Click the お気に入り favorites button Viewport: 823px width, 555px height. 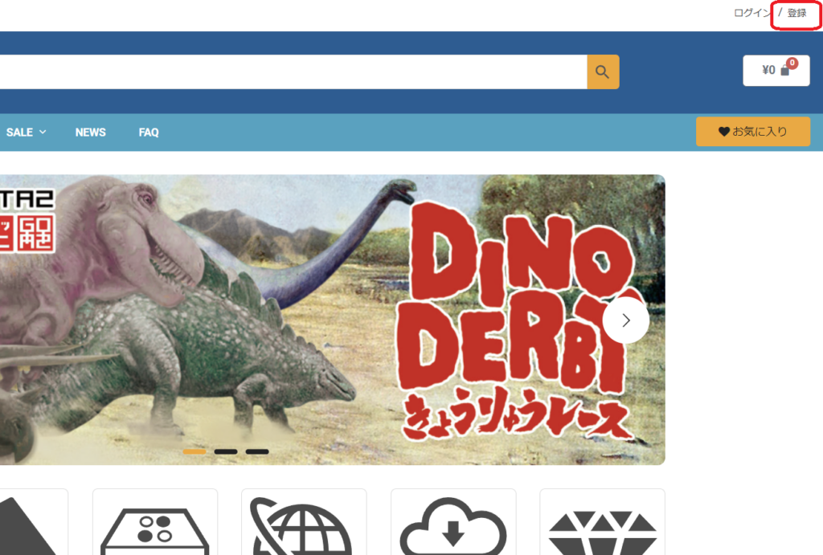click(752, 132)
